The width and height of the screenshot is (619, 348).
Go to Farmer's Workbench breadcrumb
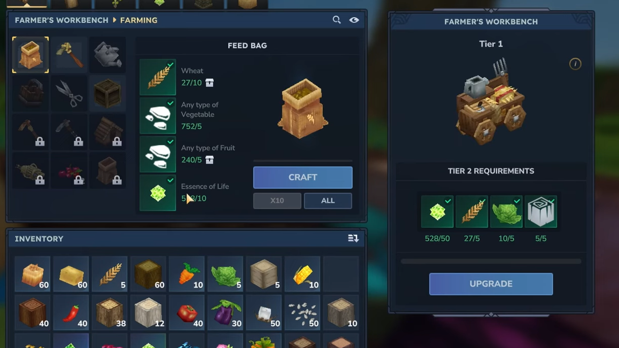point(61,20)
